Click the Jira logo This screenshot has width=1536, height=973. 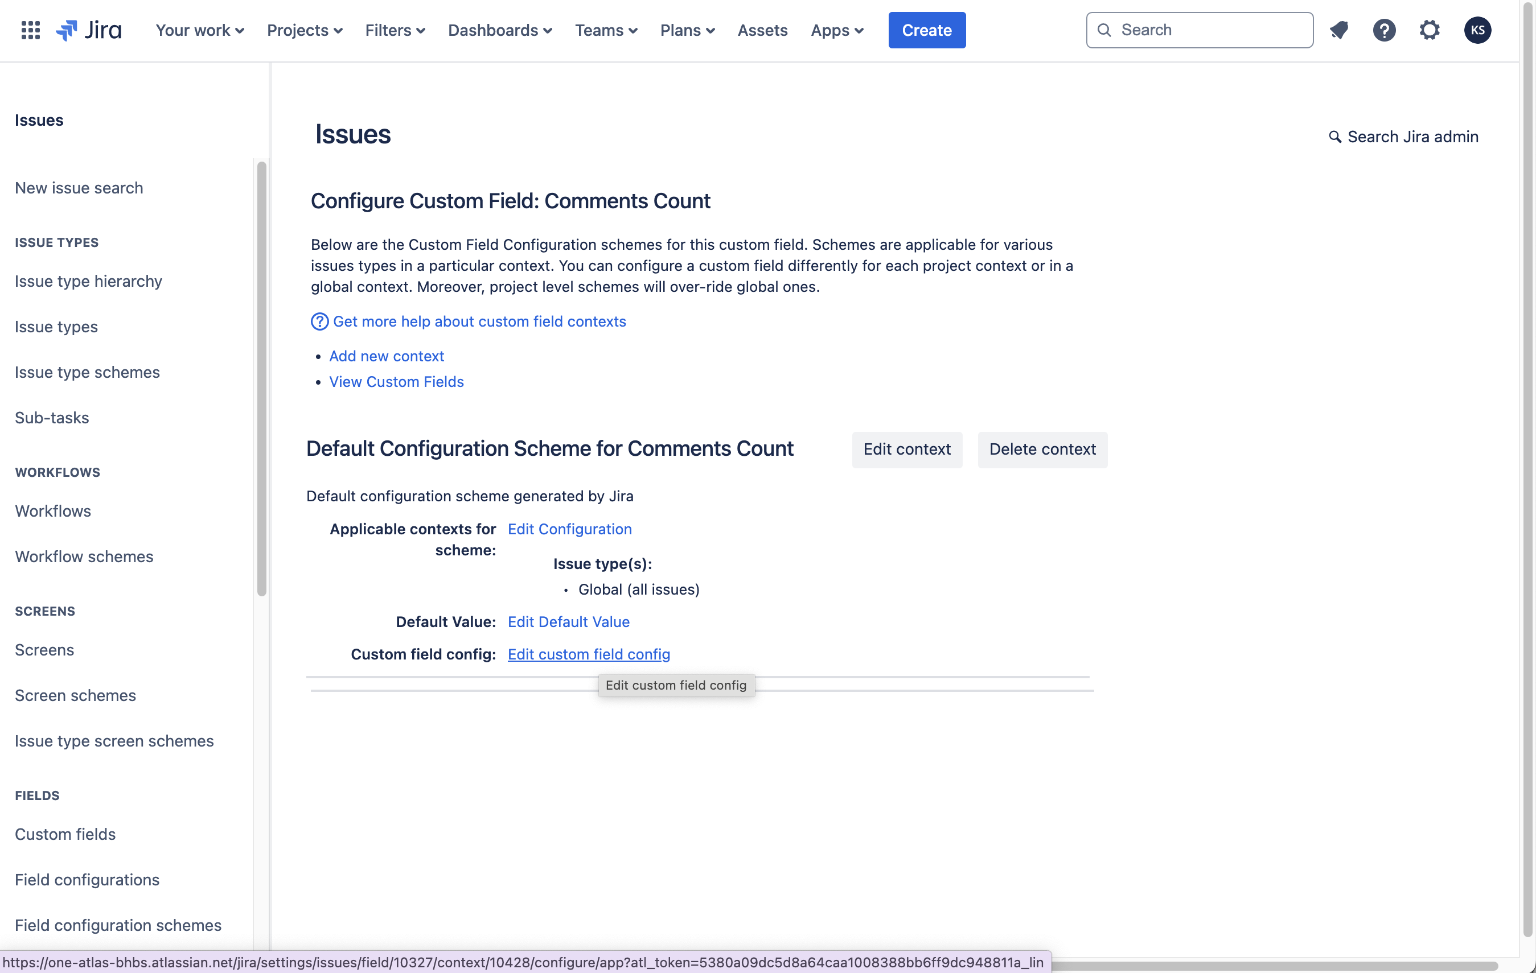point(89,30)
